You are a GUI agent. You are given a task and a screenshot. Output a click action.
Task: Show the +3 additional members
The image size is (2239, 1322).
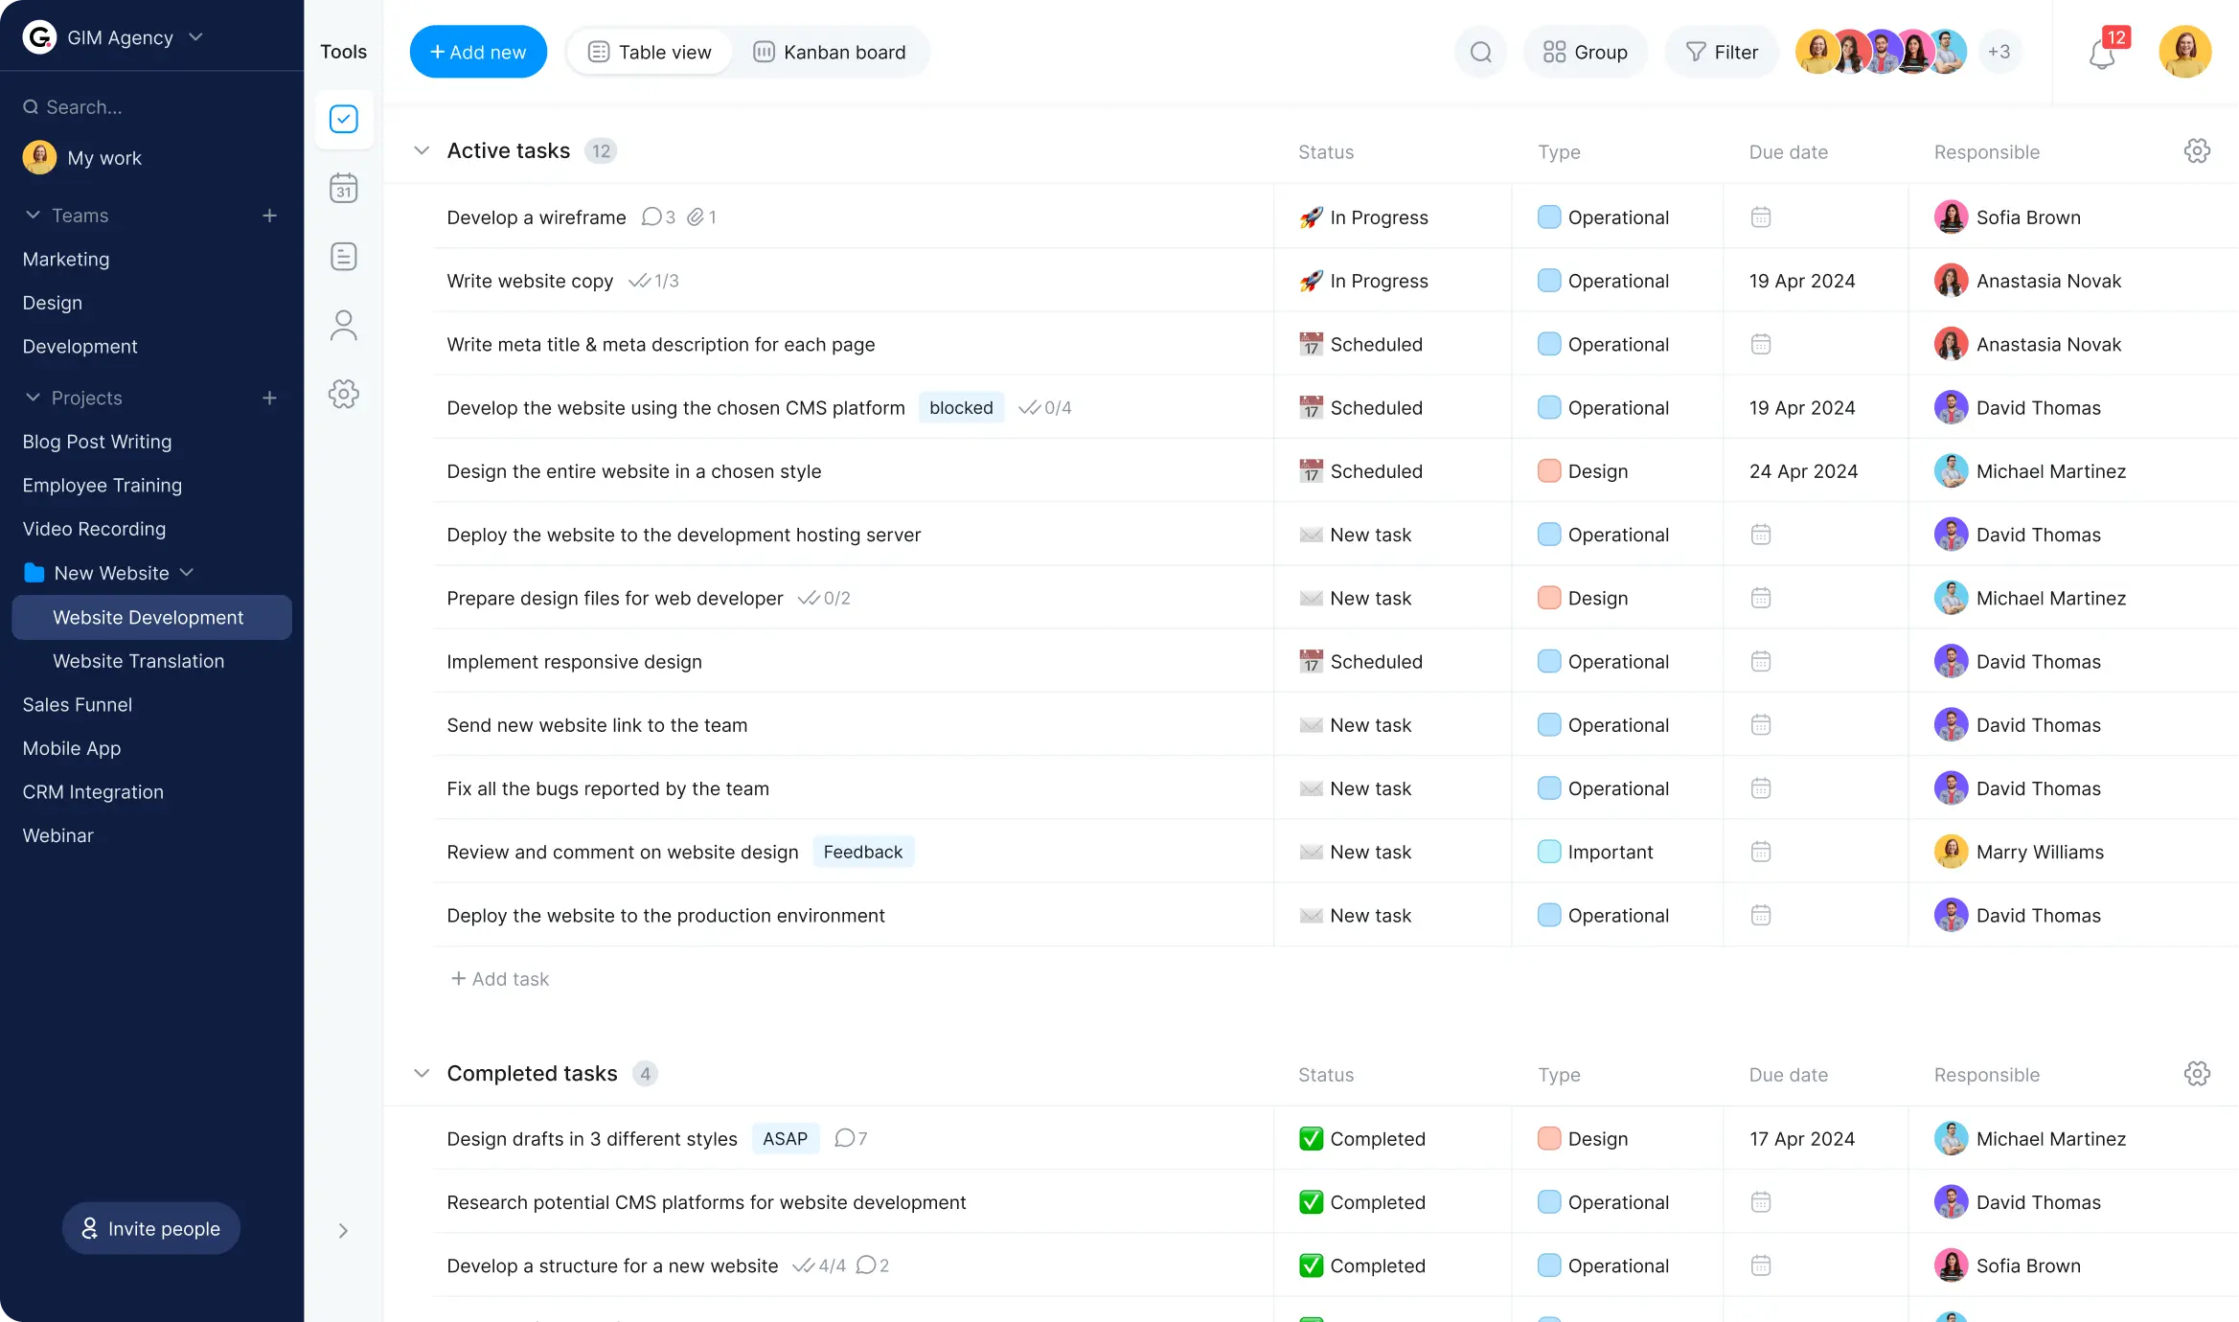(x=1999, y=52)
